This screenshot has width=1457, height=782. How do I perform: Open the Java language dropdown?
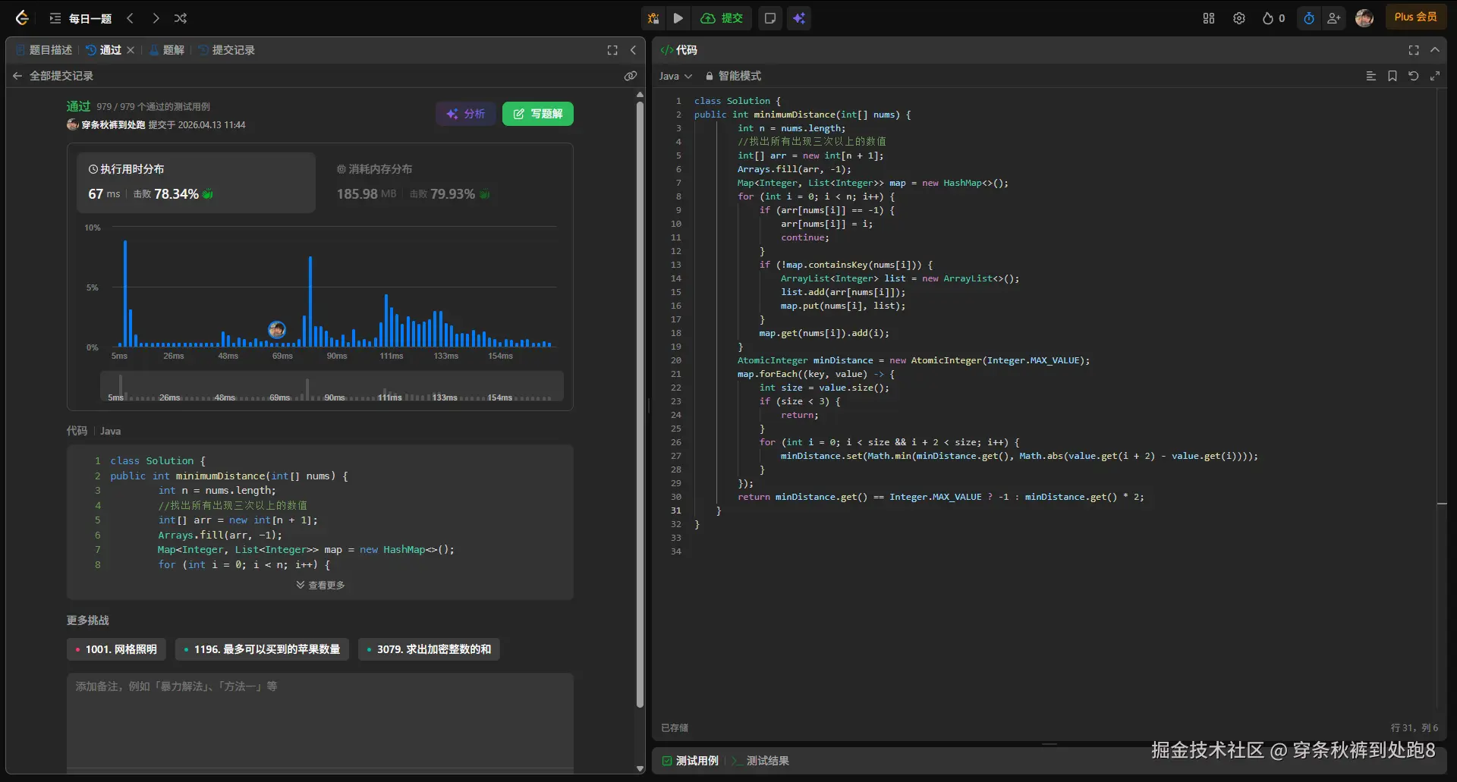click(675, 76)
